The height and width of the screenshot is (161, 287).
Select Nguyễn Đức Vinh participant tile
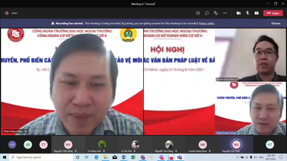[236, 145]
